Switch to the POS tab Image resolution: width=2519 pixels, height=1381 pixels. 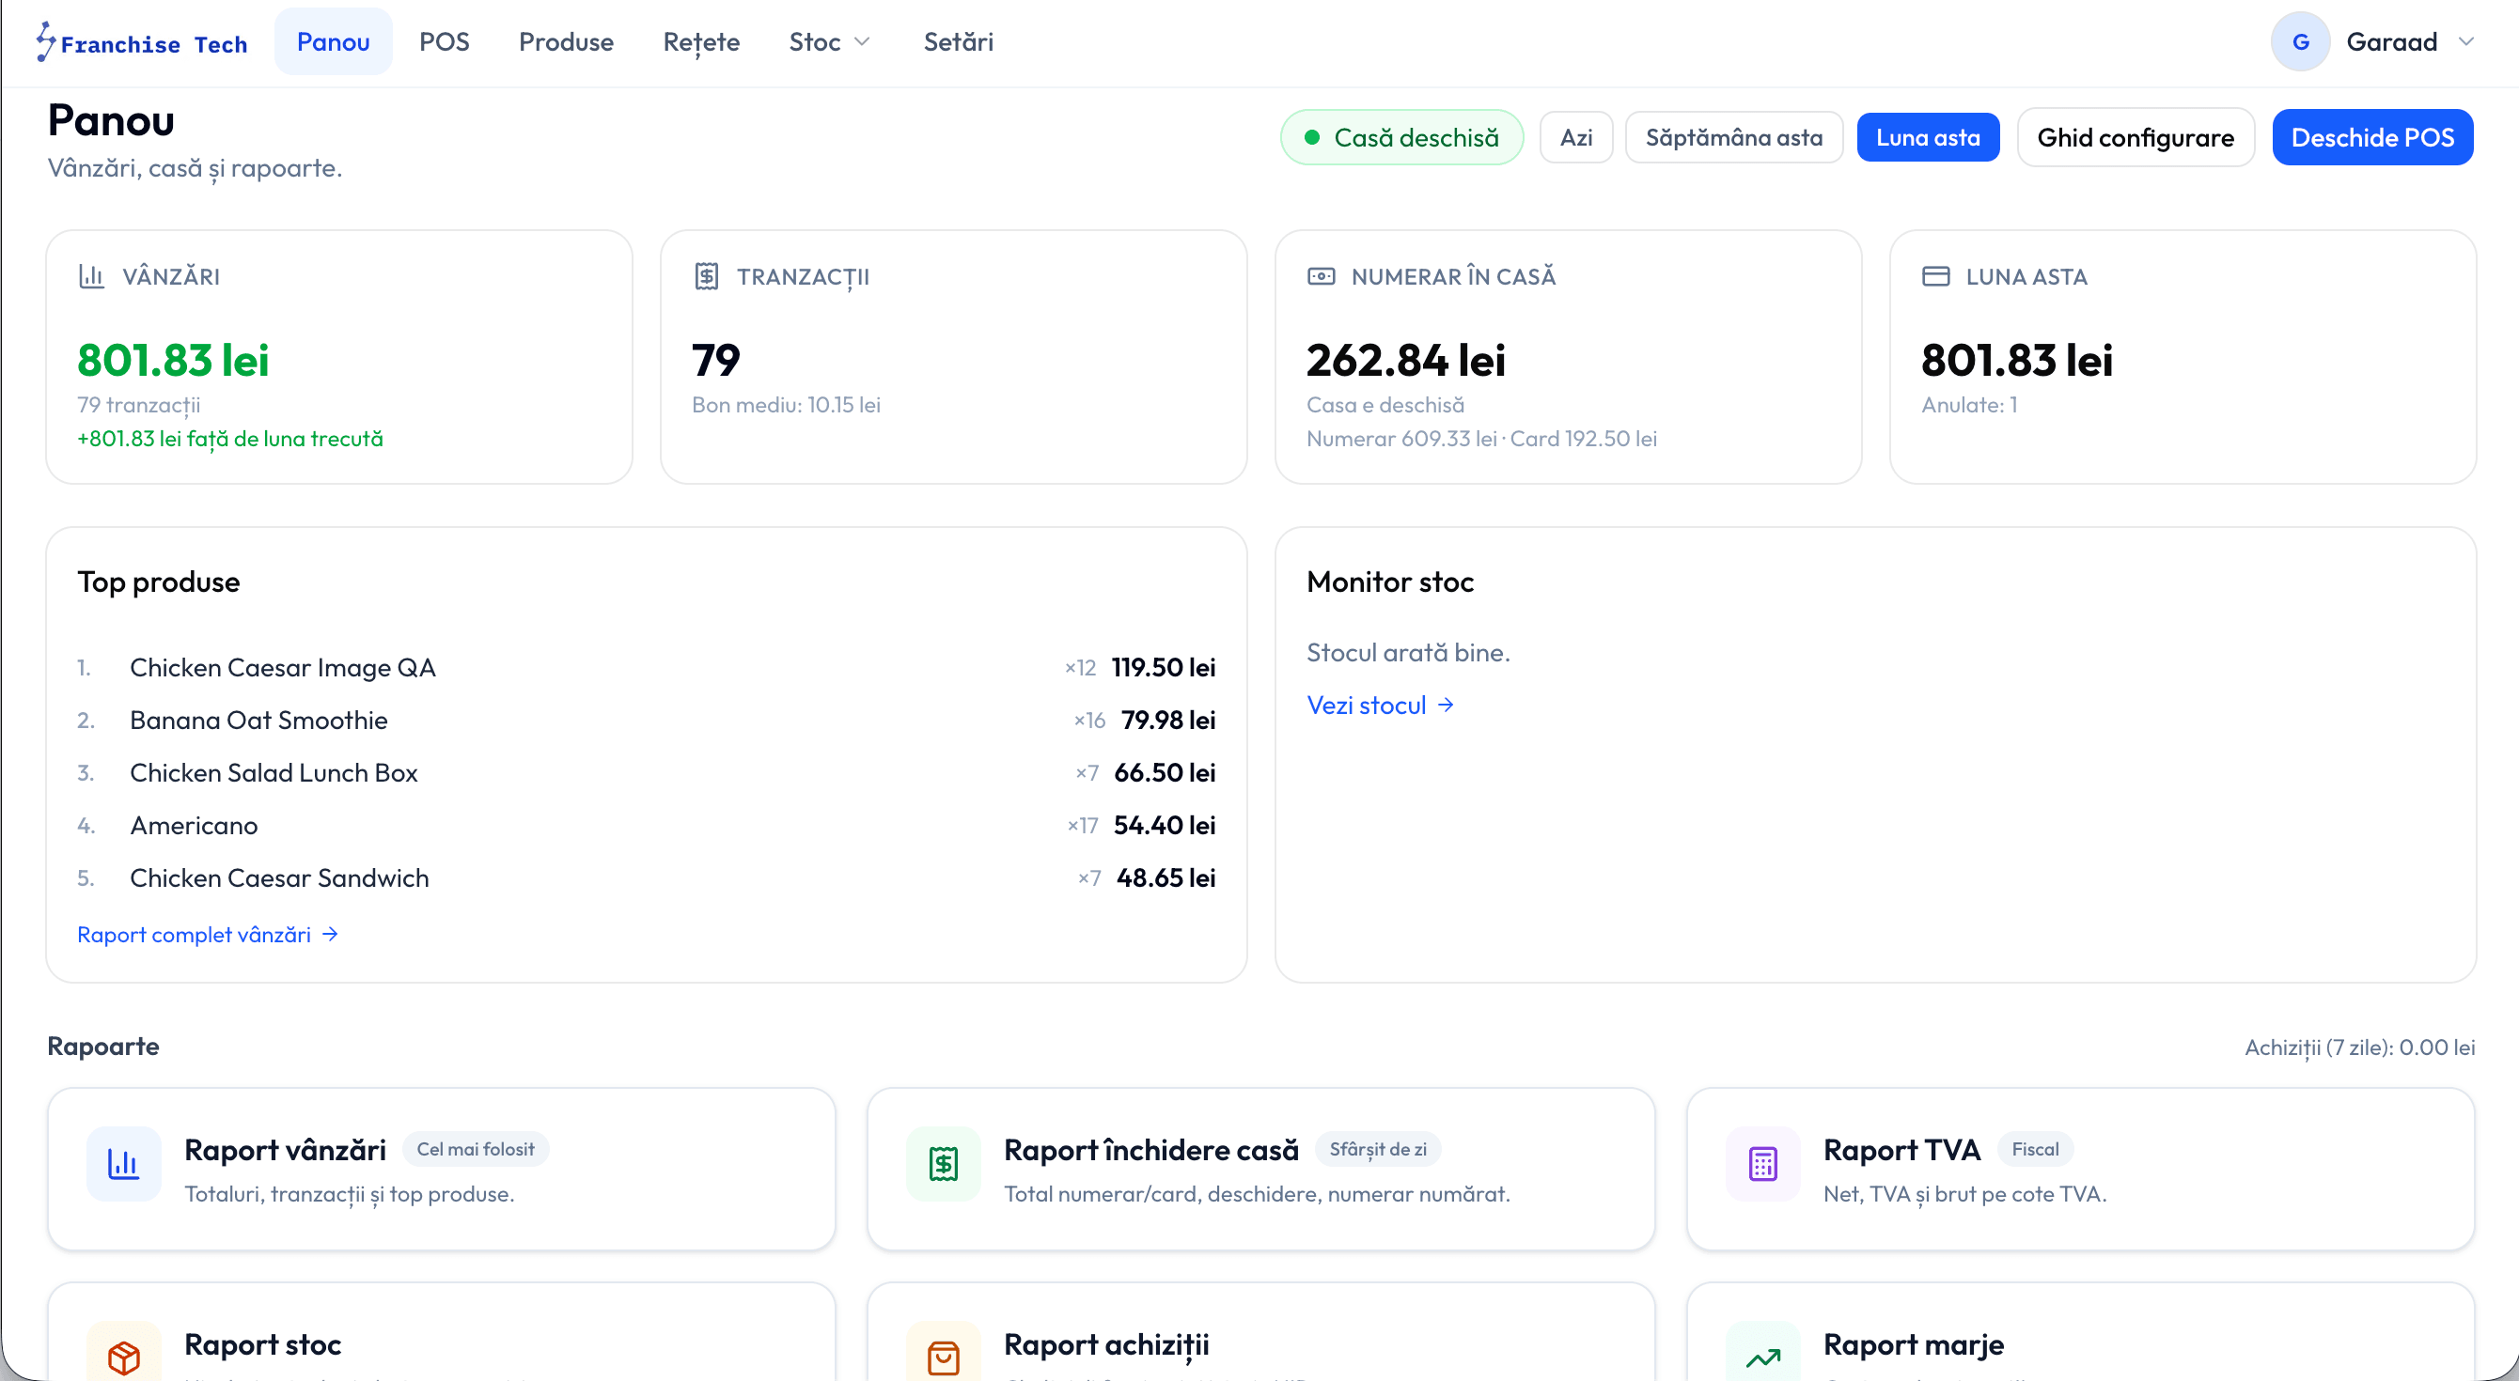[x=444, y=42]
